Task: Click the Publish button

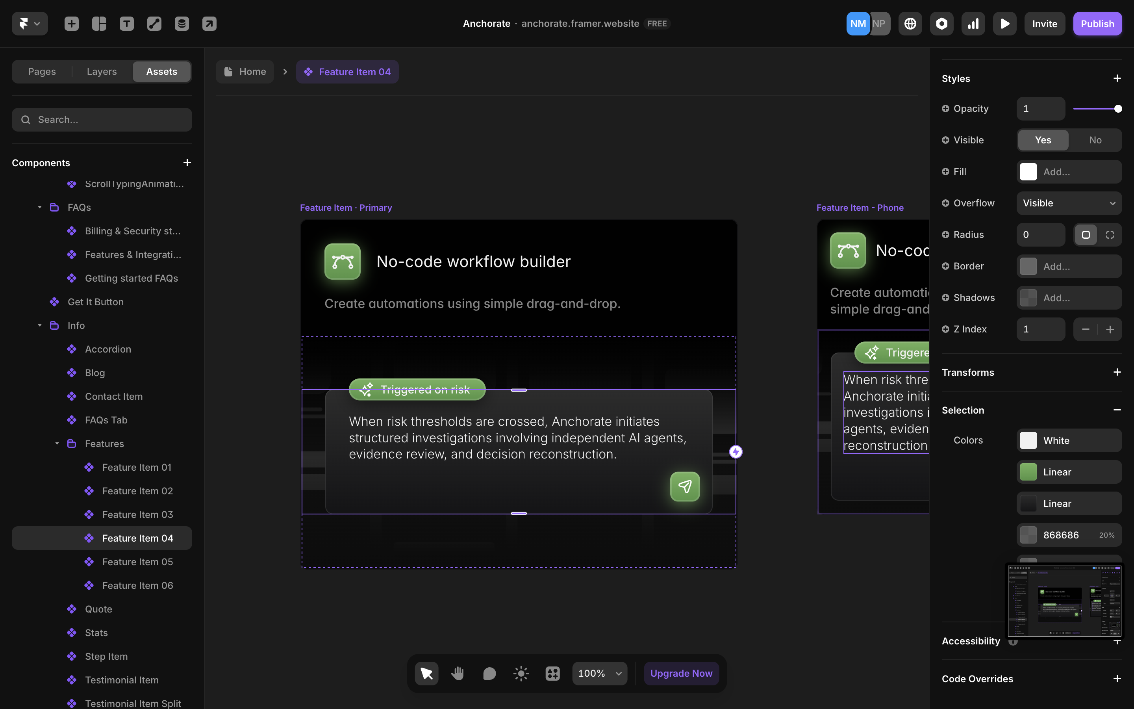Action: click(x=1097, y=24)
